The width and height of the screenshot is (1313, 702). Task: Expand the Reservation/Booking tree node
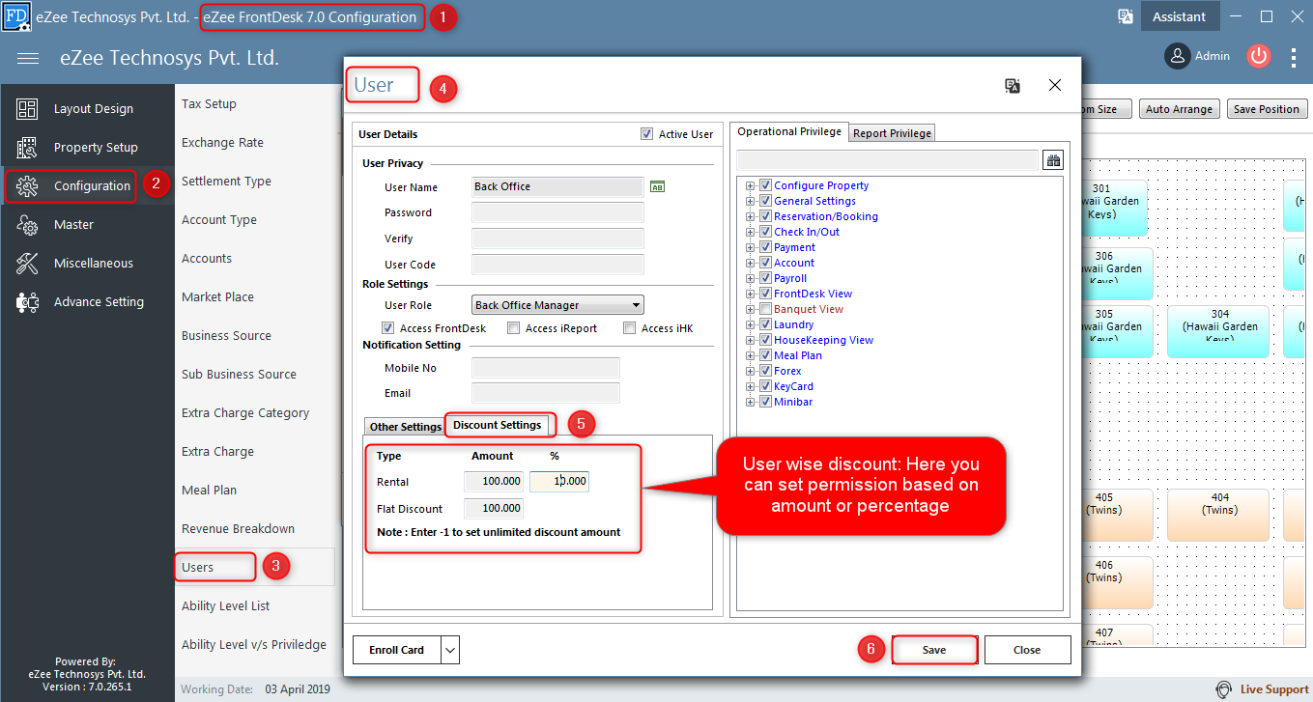pyautogui.click(x=750, y=216)
